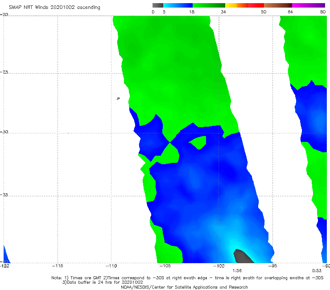Click the colorbar label '50'
This screenshot has height=290, width=330.
[x=264, y=12]
